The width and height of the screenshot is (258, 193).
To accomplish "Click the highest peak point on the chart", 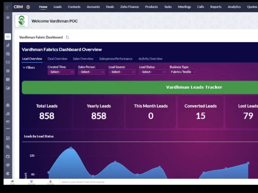I will click(71, 148).
